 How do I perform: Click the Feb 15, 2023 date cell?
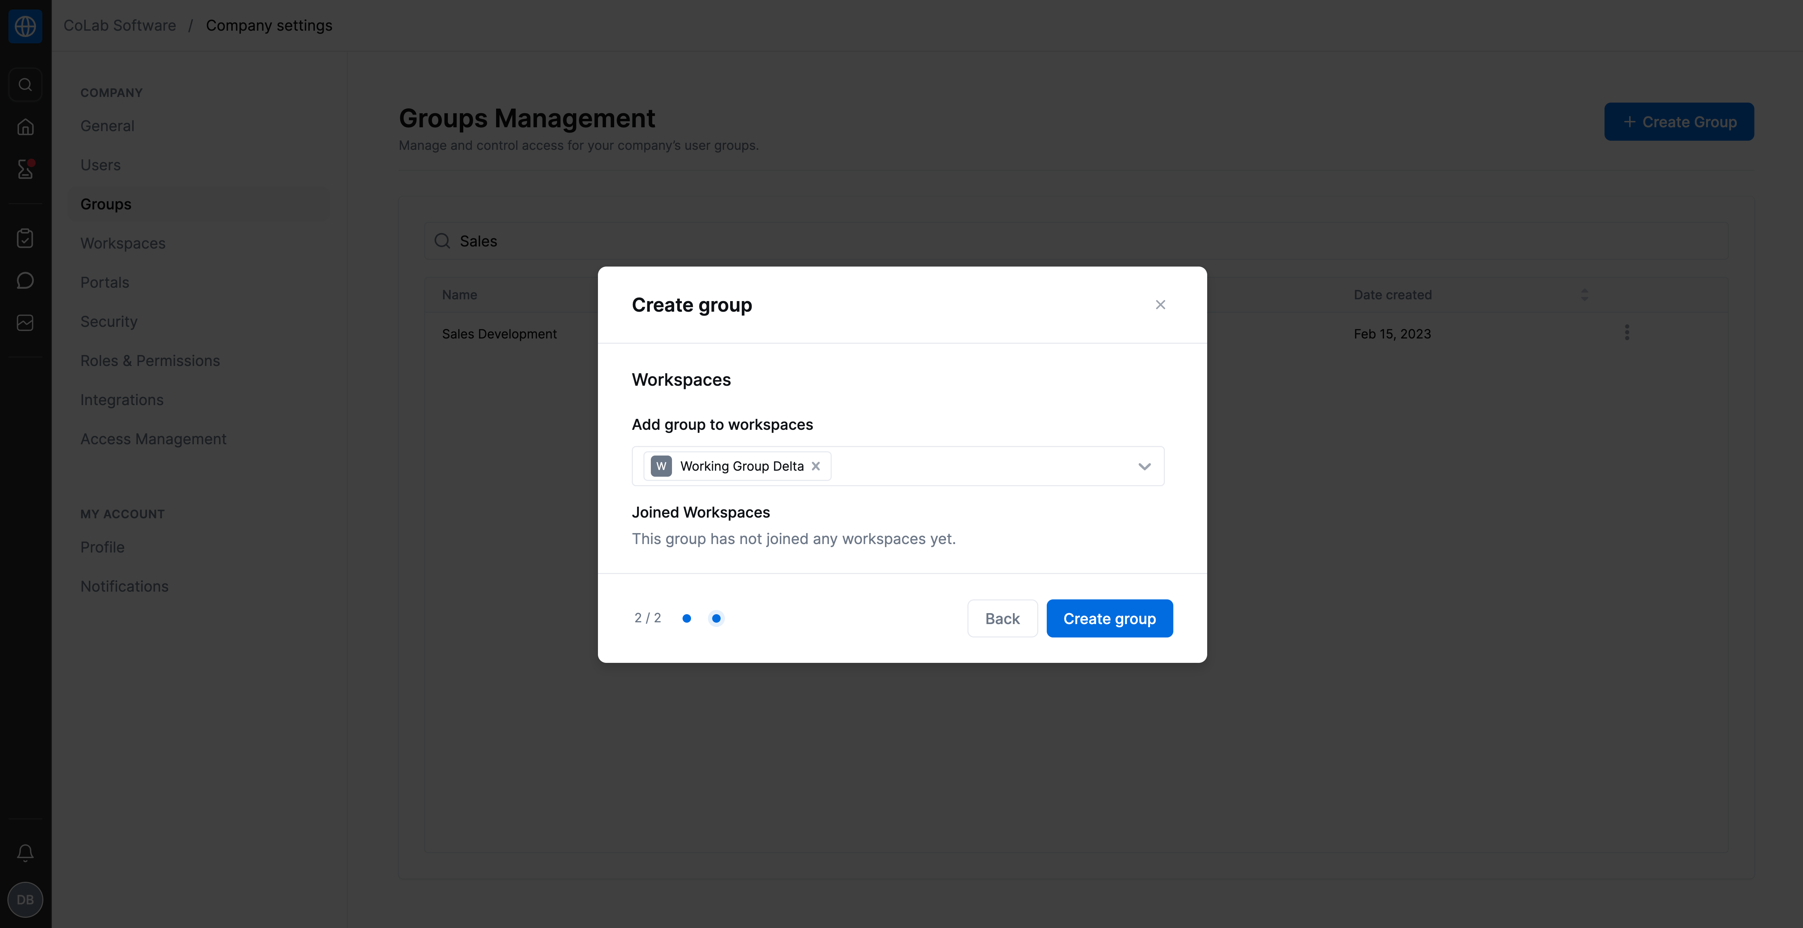coord(1392,334)
